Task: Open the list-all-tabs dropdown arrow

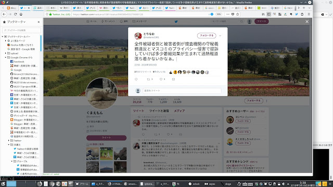Action: [x=309, y=8]
